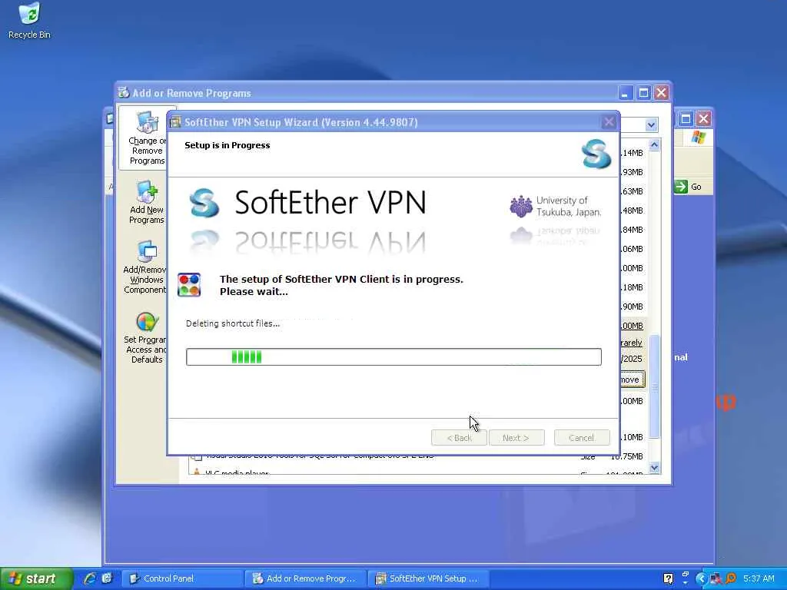Close the SoftEther VPN Setup Wizard window
This screenshot has height=590, width=787.
609,122
